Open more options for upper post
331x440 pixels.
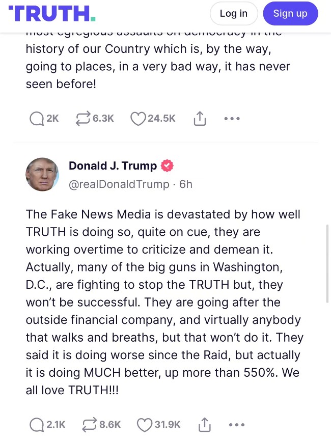pyautogui.click(x=232, y=119)
